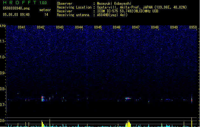
Task: Click the 0948 time marker
Action: point(155,27)
